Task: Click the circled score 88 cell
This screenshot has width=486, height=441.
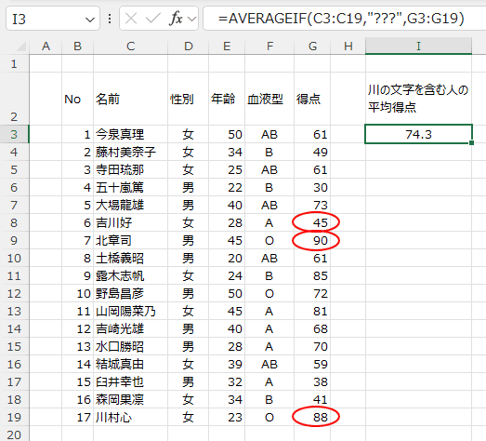Action: point(312,417)
